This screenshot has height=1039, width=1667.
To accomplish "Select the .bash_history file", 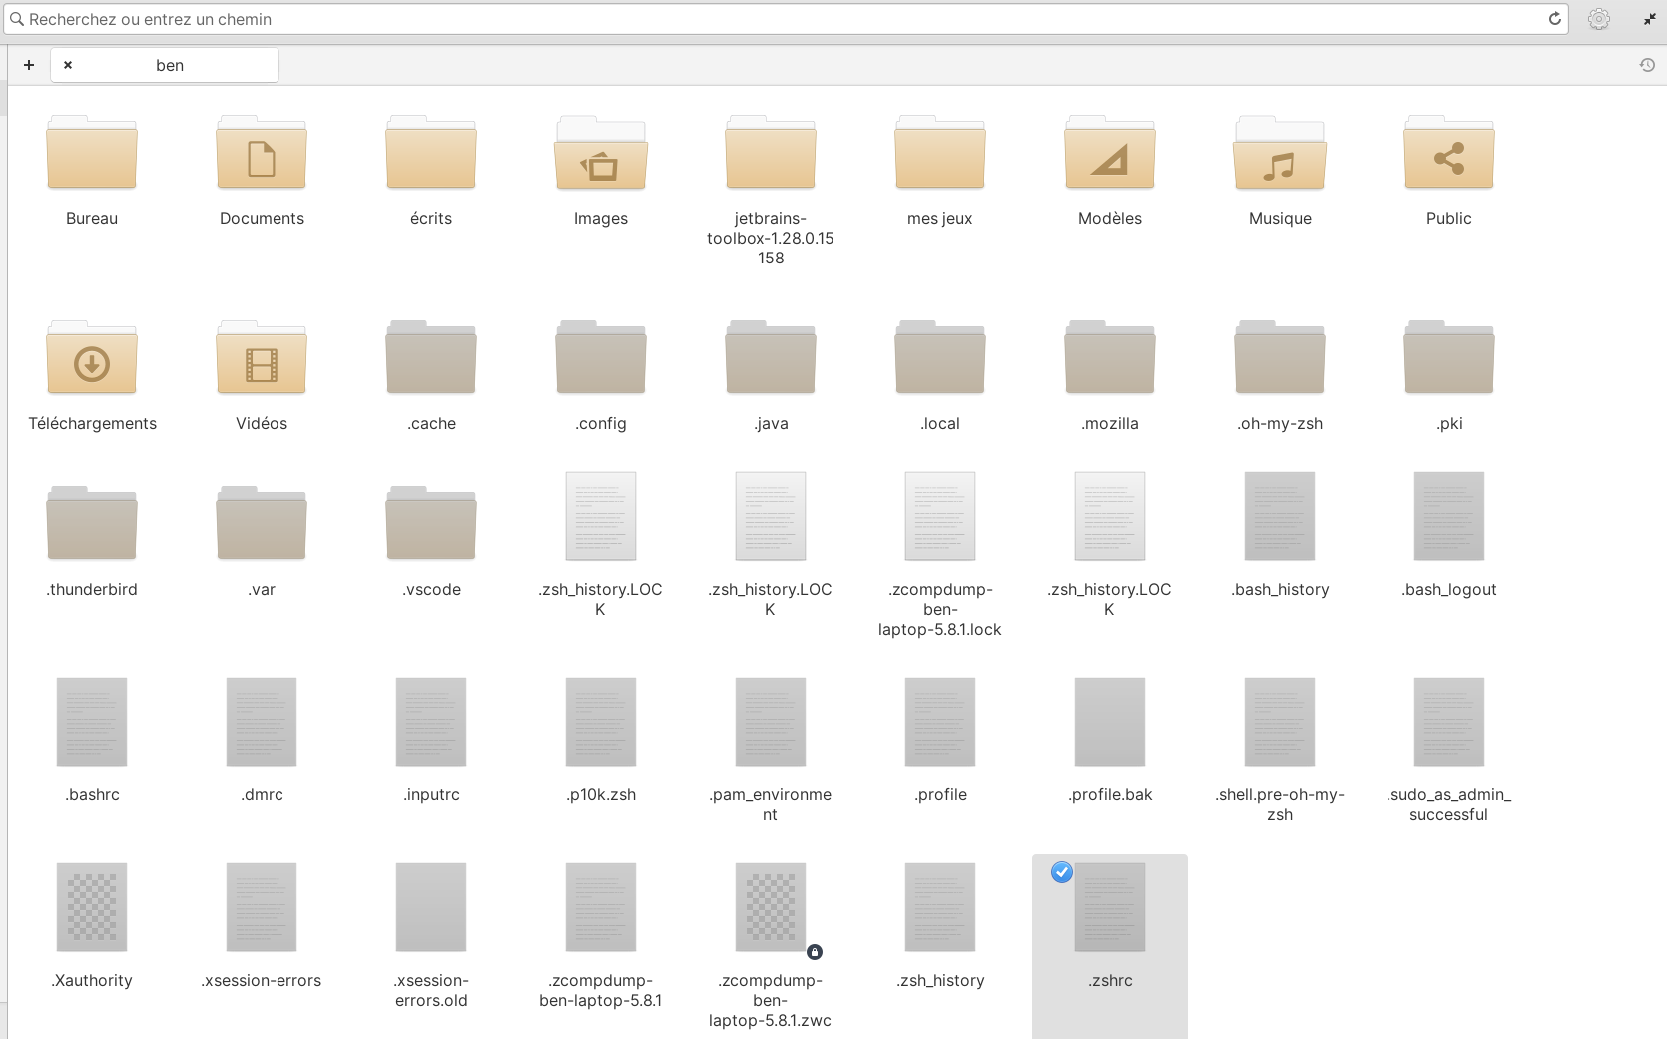I will pyautogui.click(x=1280, y=516).
